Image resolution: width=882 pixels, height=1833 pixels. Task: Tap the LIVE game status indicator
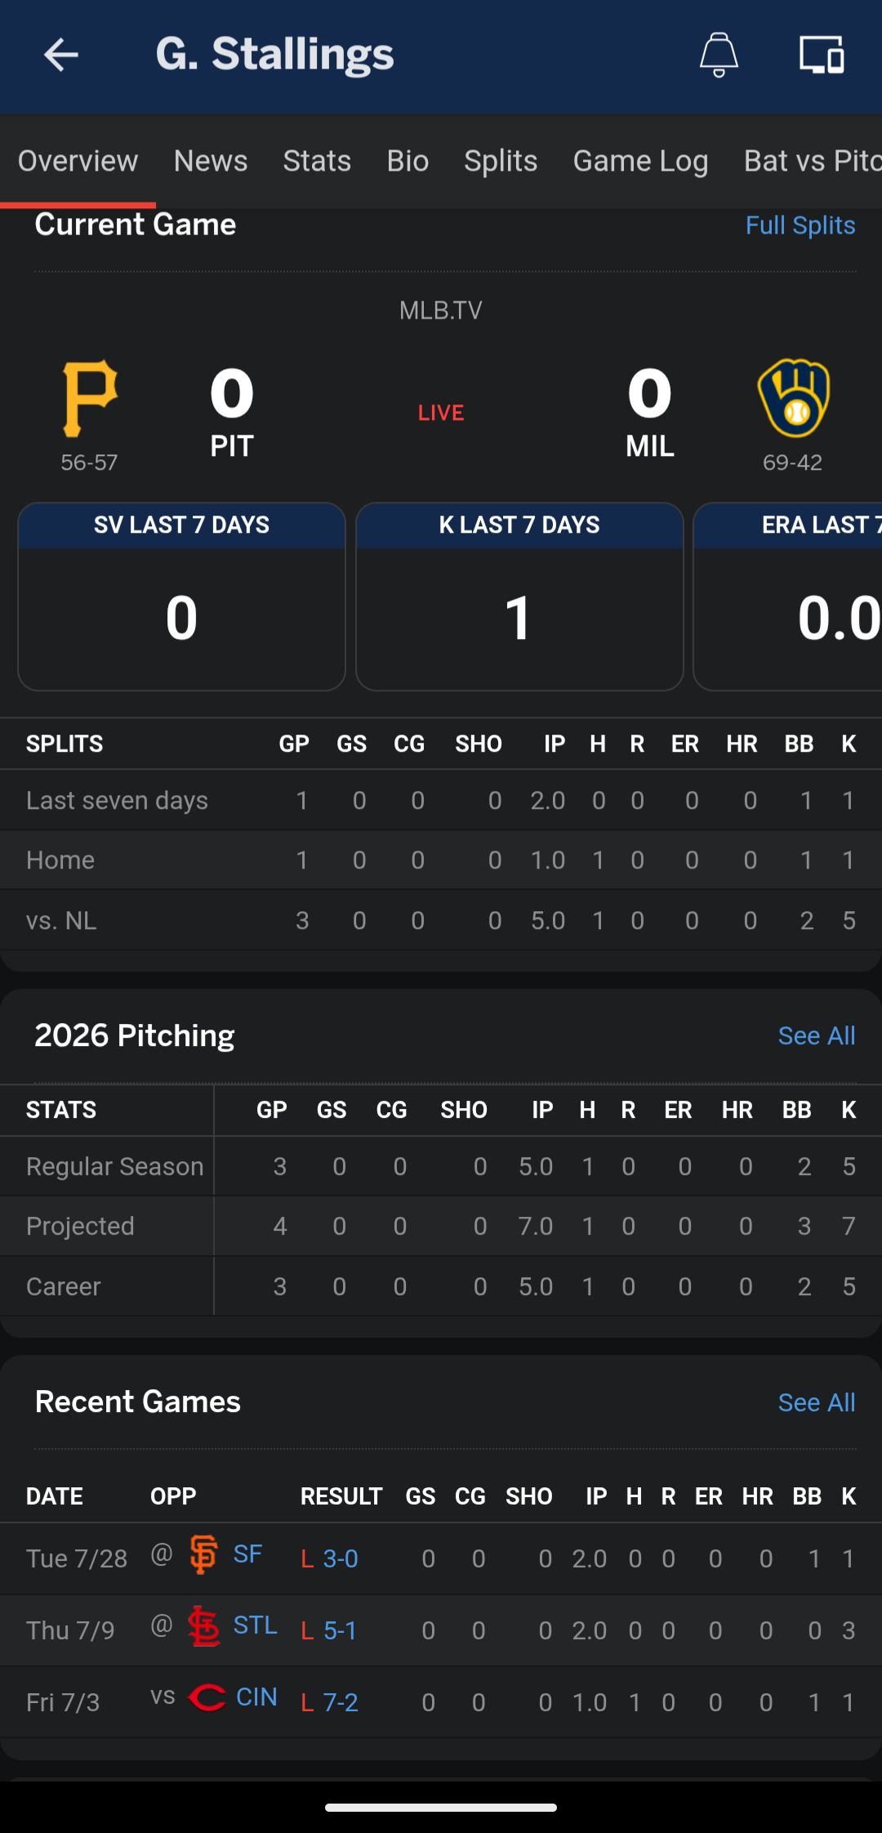coord(441,413)
